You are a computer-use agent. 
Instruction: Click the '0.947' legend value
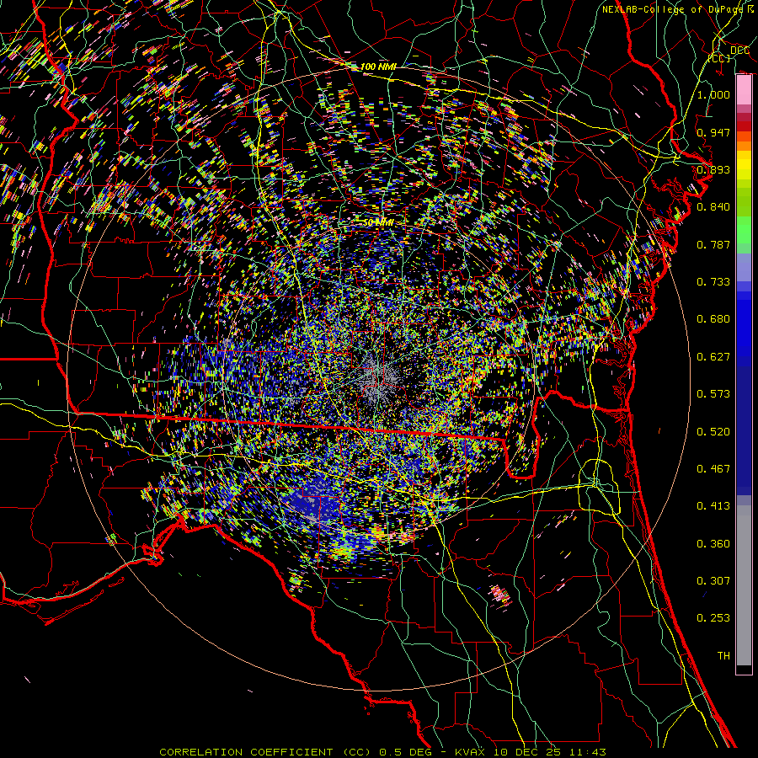[x=713, y=132]
